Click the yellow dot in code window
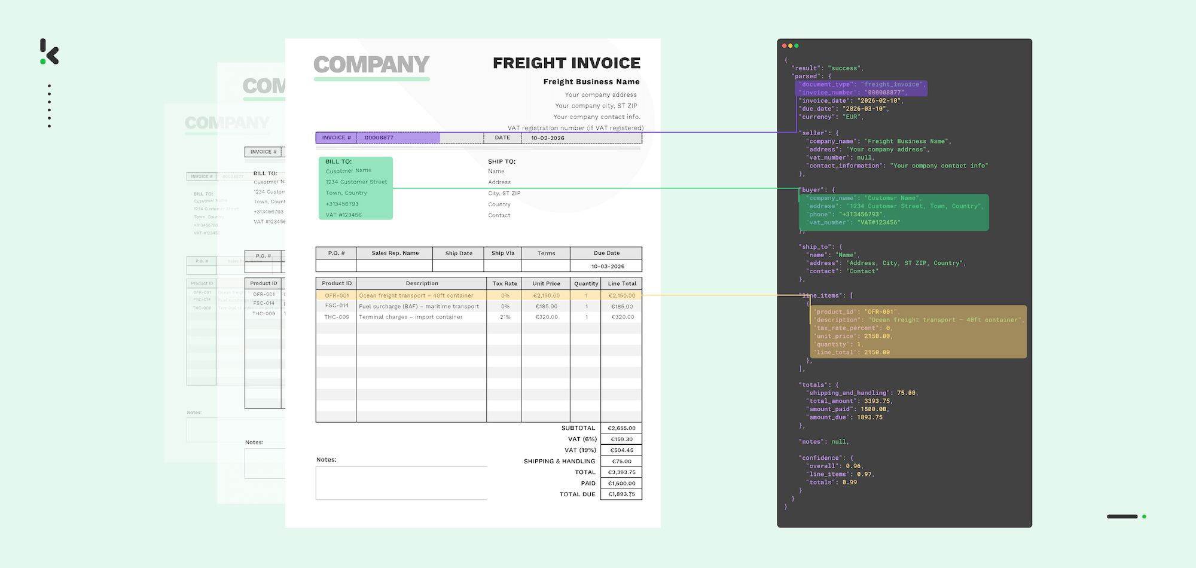1196x568 pixels. click(790, 45)
